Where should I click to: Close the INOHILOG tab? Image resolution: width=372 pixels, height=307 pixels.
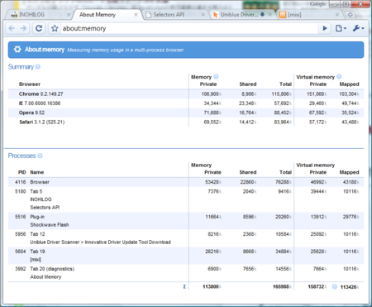(x=69, y=15)
